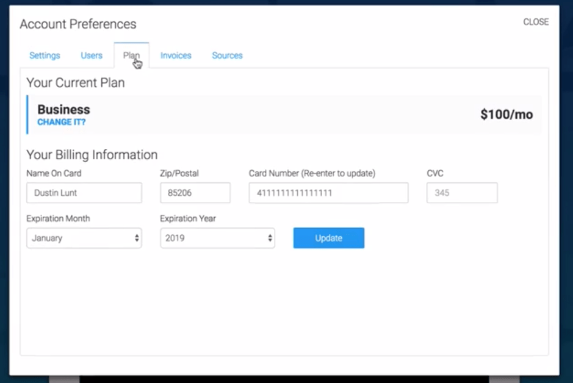Click the Business plan name
The width and height of the screenshot is (573, 383).
pyautogui.click(x=63, y=110)
